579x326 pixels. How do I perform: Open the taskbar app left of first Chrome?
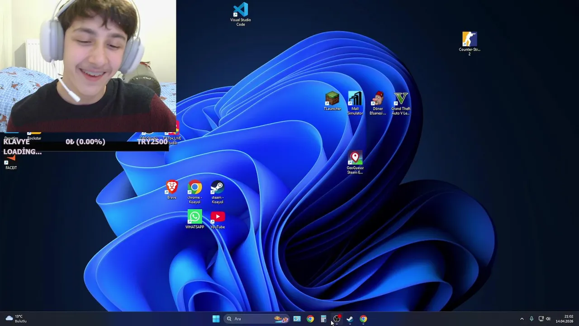tap(297, 319)
